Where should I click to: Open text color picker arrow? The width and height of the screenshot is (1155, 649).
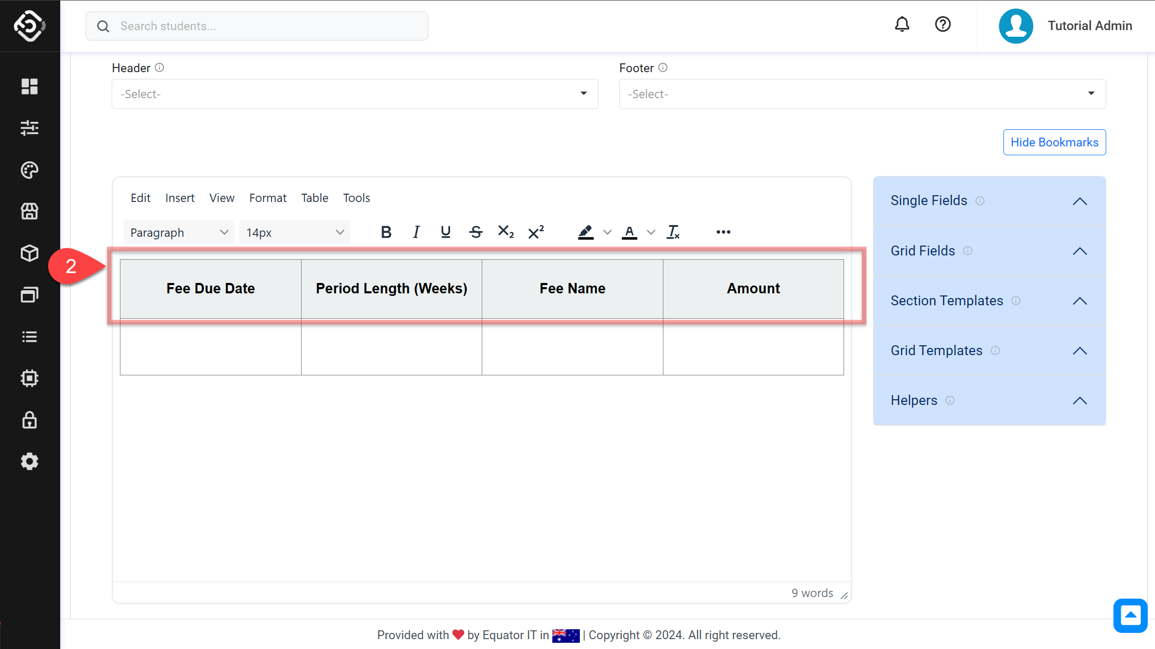click(x=651, y=232)
